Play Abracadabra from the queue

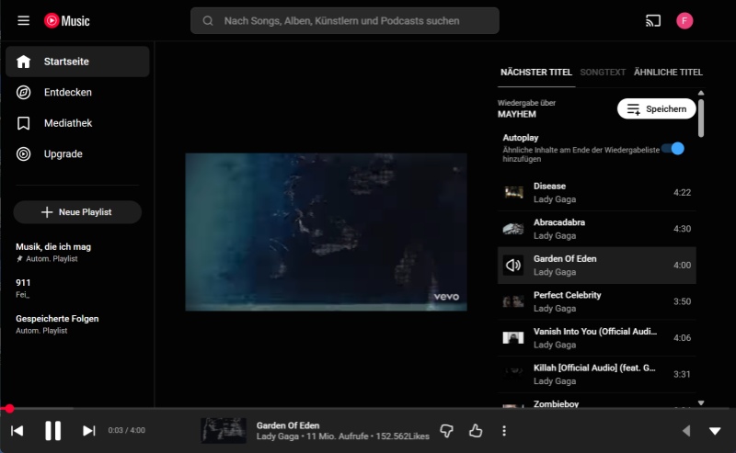[x=596, y=229]
